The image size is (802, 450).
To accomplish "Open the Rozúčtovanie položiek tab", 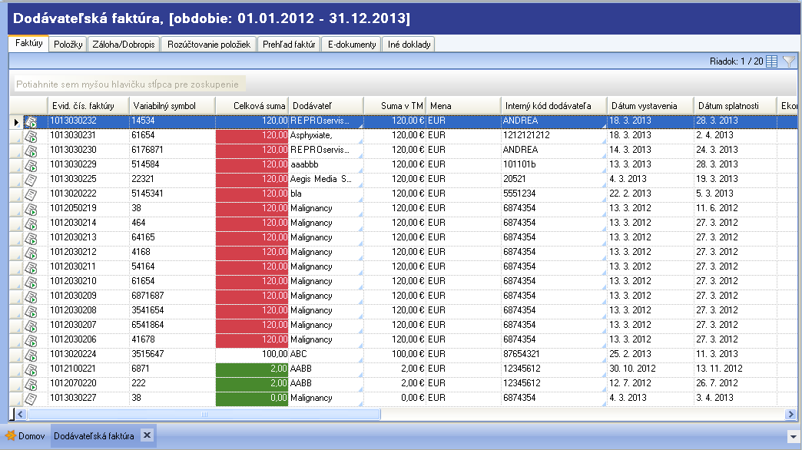I will tap(209, 45).
